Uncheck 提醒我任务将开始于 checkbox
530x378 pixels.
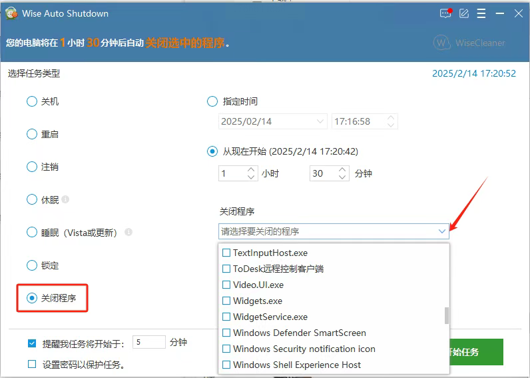pos(32,344)
